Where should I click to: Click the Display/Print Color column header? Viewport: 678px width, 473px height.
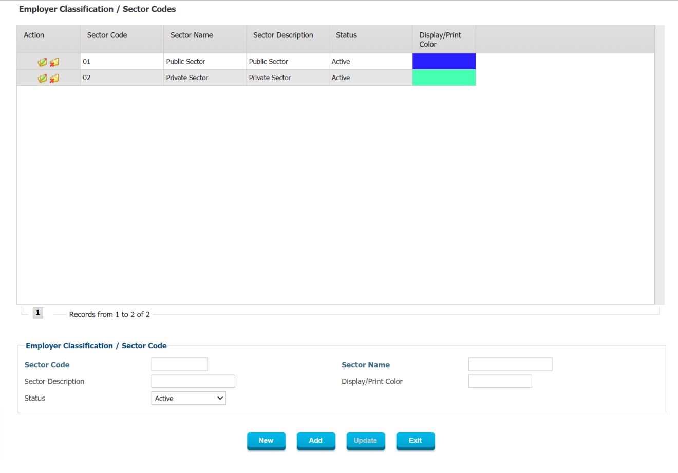click(x=444, y=40)
